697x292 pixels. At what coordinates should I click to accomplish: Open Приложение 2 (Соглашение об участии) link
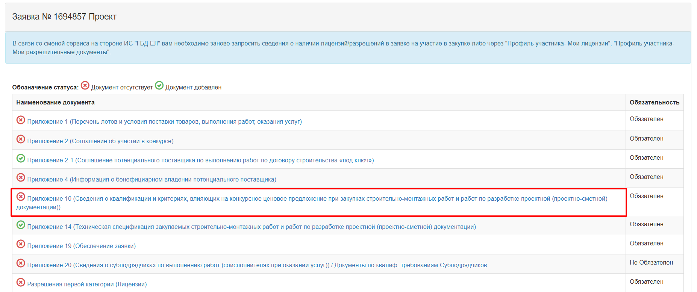click(100, 141)
